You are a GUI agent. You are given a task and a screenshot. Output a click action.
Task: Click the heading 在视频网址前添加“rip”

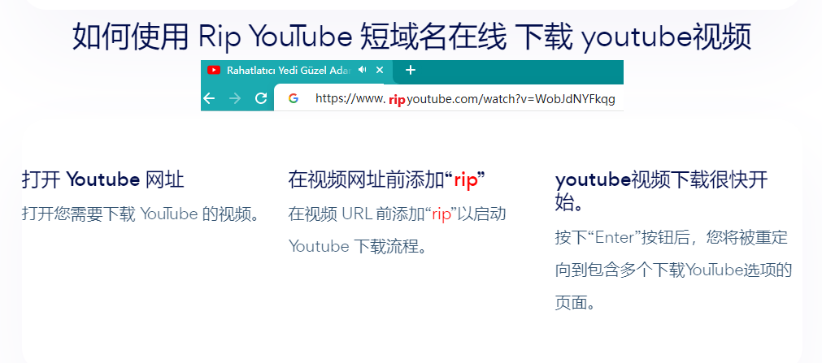click(x=386, y=179)
